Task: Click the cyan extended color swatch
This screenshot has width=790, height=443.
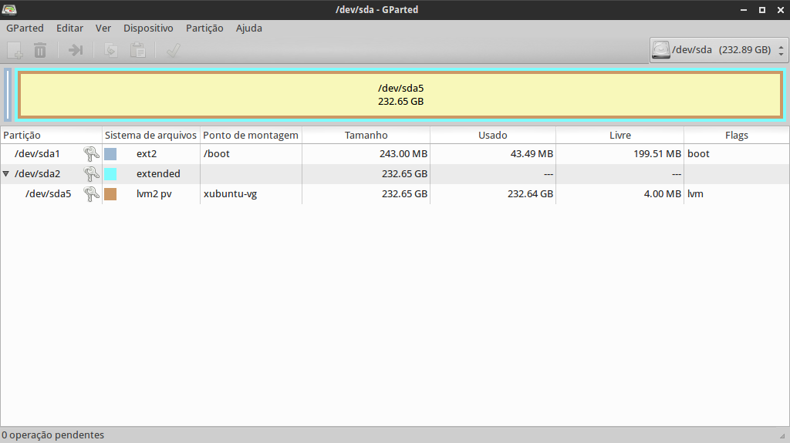Action: point(110,174)
